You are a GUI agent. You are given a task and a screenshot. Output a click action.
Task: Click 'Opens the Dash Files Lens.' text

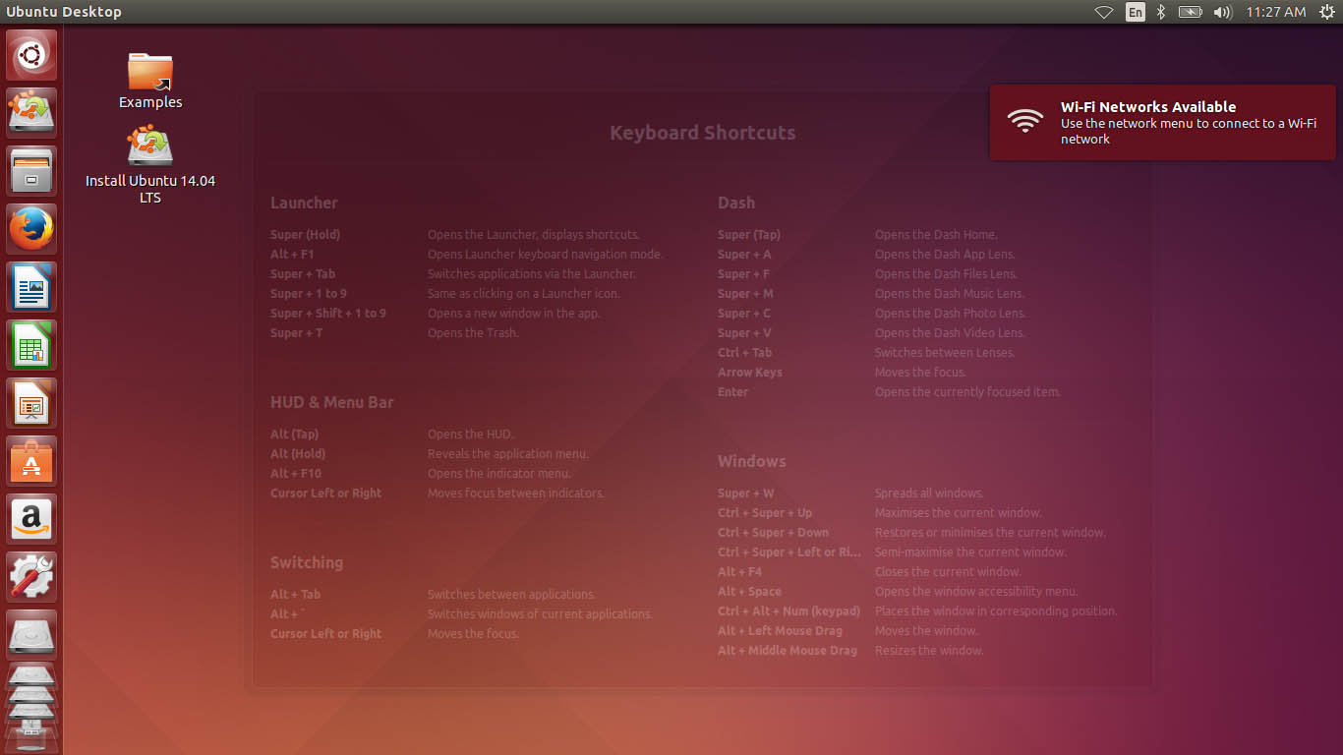[x=946, y=274]
